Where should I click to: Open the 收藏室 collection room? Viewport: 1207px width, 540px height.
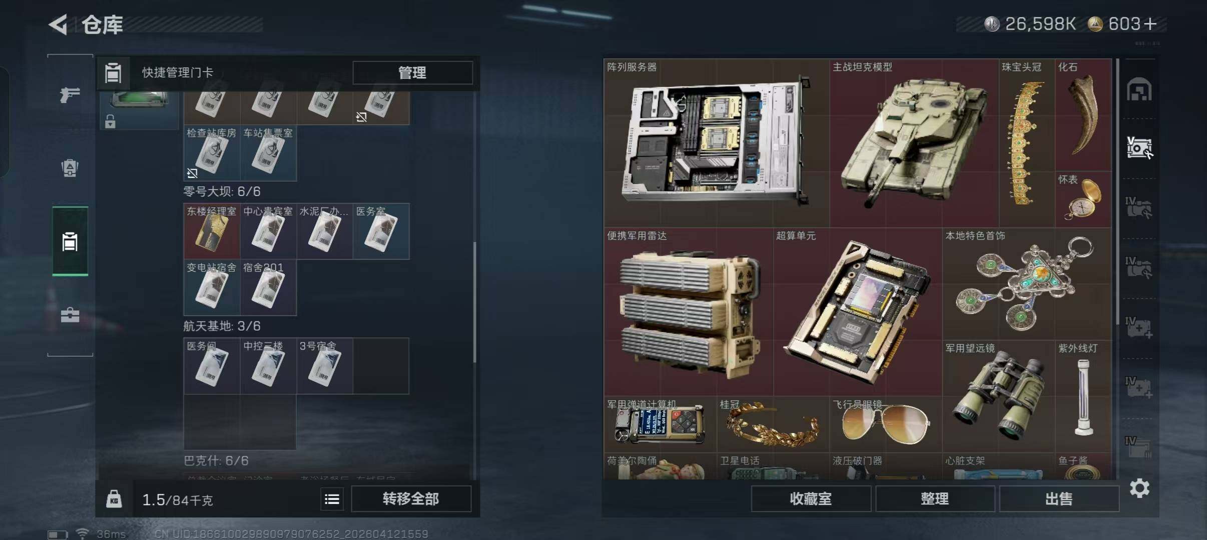(811, 498)
